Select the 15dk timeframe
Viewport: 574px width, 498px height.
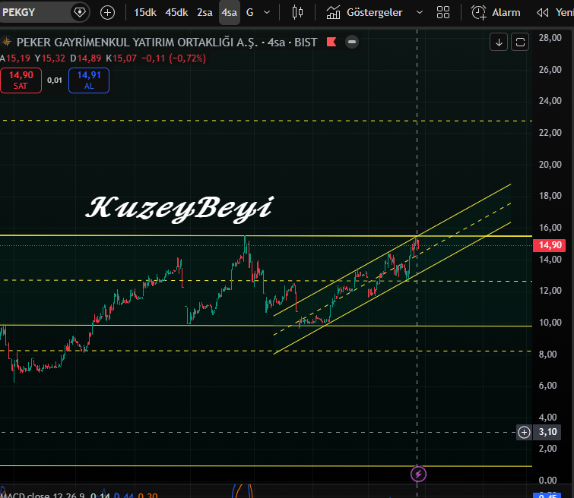coord(145,12)
